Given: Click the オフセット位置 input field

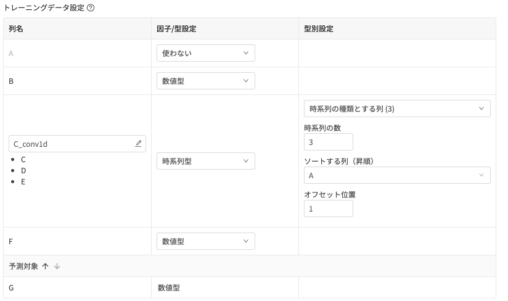Looking at the screenshot, I should click(x=329, y=208).
